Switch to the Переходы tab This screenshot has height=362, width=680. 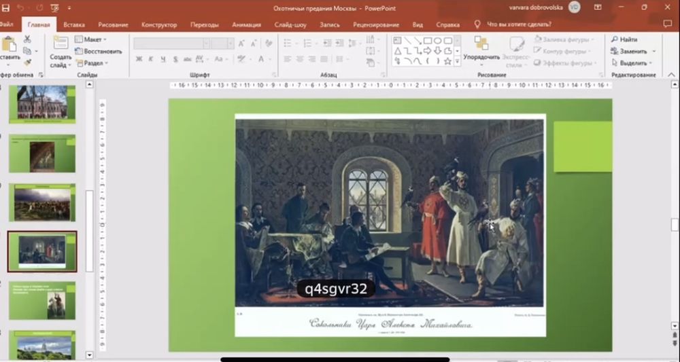[204, 24]
